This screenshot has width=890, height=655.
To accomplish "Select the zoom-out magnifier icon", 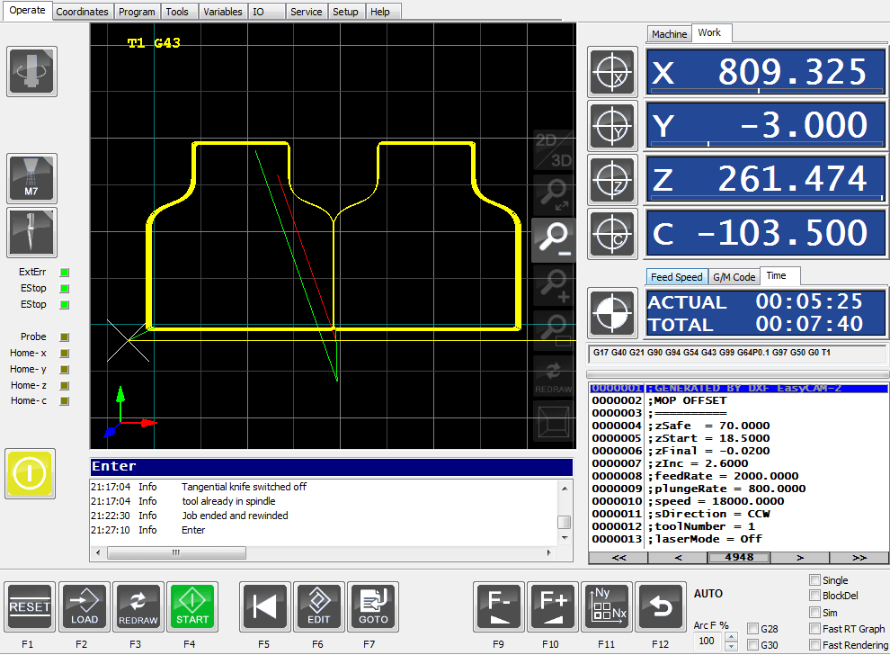I will point(553,238).
